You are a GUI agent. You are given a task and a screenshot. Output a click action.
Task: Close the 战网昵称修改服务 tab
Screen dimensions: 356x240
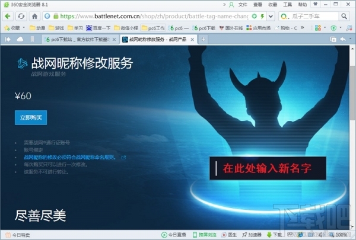click(x=192, y=40)
